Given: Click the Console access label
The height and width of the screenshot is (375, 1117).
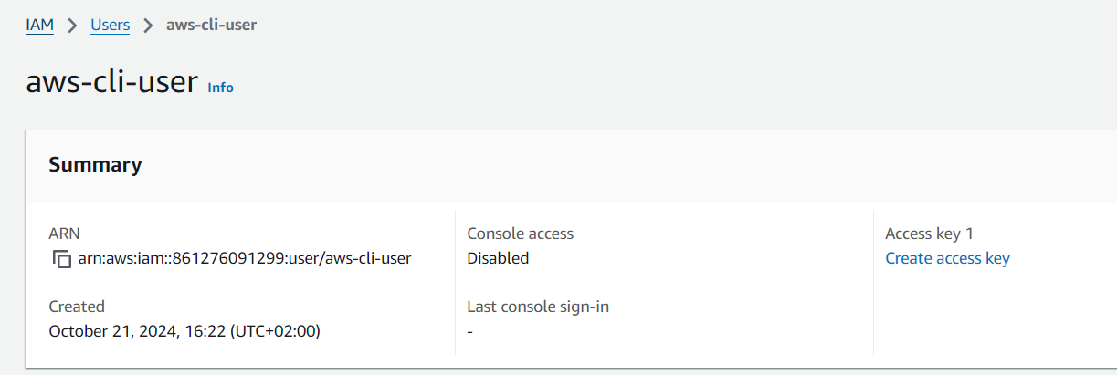Looking at the screenshot, I should [x=520, y=234].
